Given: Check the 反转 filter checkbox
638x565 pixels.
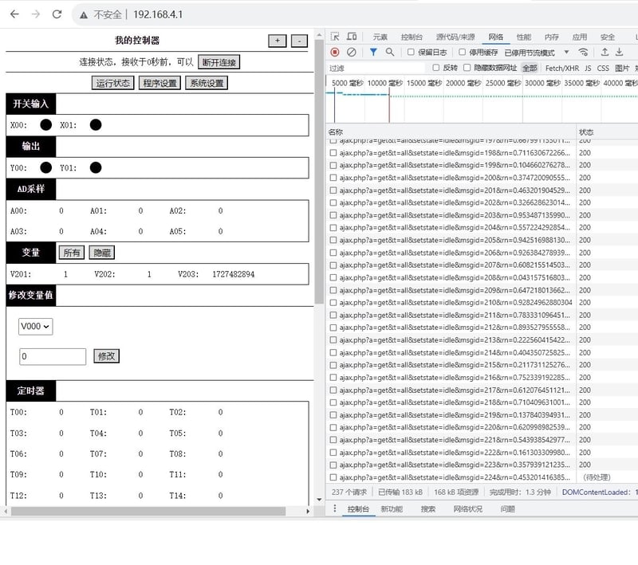Looking at the screenshot, I should (436, 68).
